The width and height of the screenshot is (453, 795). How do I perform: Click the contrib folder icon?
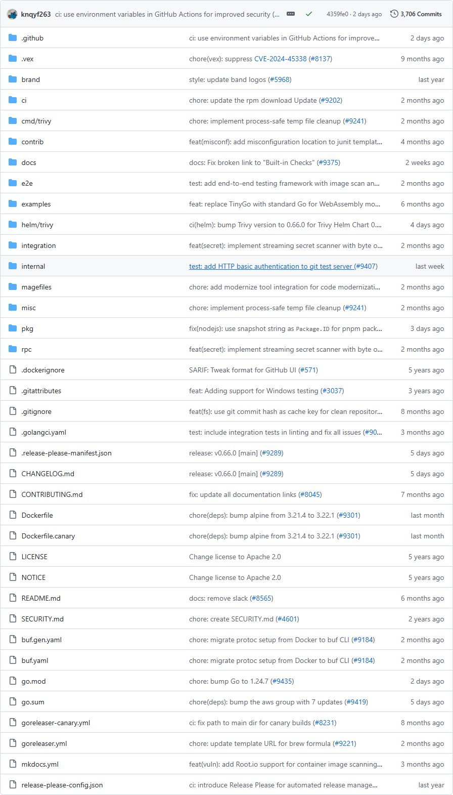[13, 142]
